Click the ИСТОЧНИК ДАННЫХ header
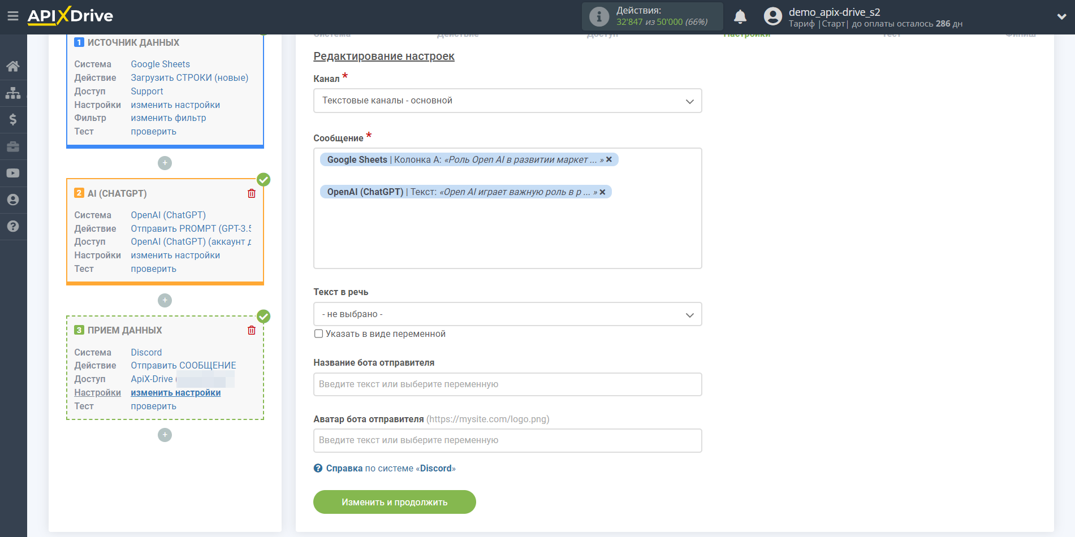This screenshot has height=537, width=1075. [x=133, y=42]
